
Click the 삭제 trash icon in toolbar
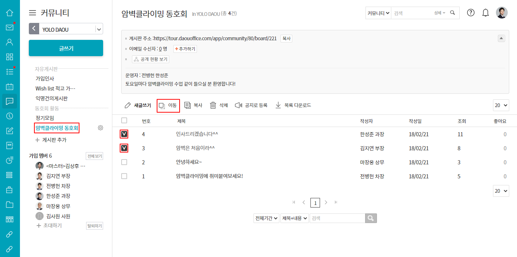213,105
